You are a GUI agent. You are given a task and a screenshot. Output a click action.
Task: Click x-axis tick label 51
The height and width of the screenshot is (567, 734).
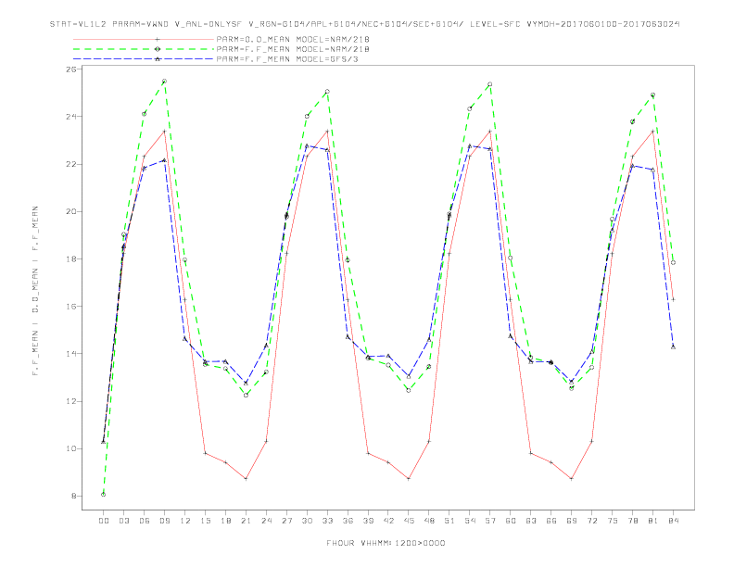tap(449, 521)
